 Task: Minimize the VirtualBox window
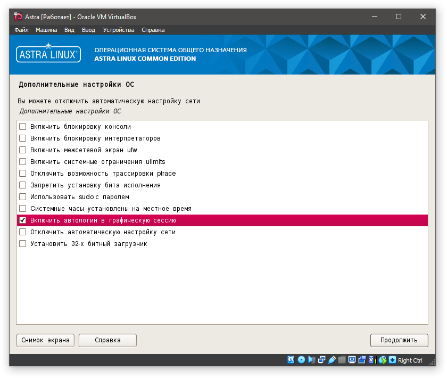[x=375, y=17]
